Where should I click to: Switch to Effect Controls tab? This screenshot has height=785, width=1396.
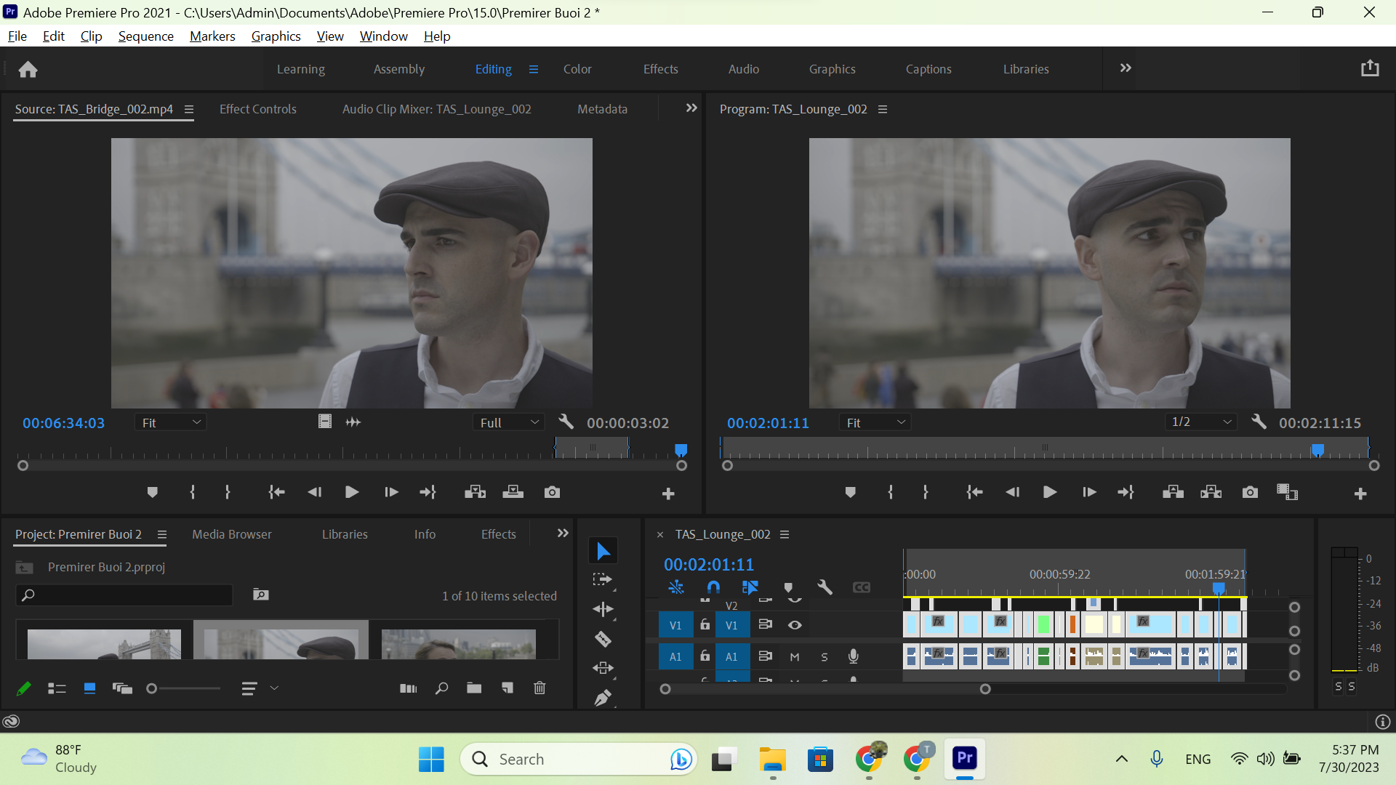258,109
